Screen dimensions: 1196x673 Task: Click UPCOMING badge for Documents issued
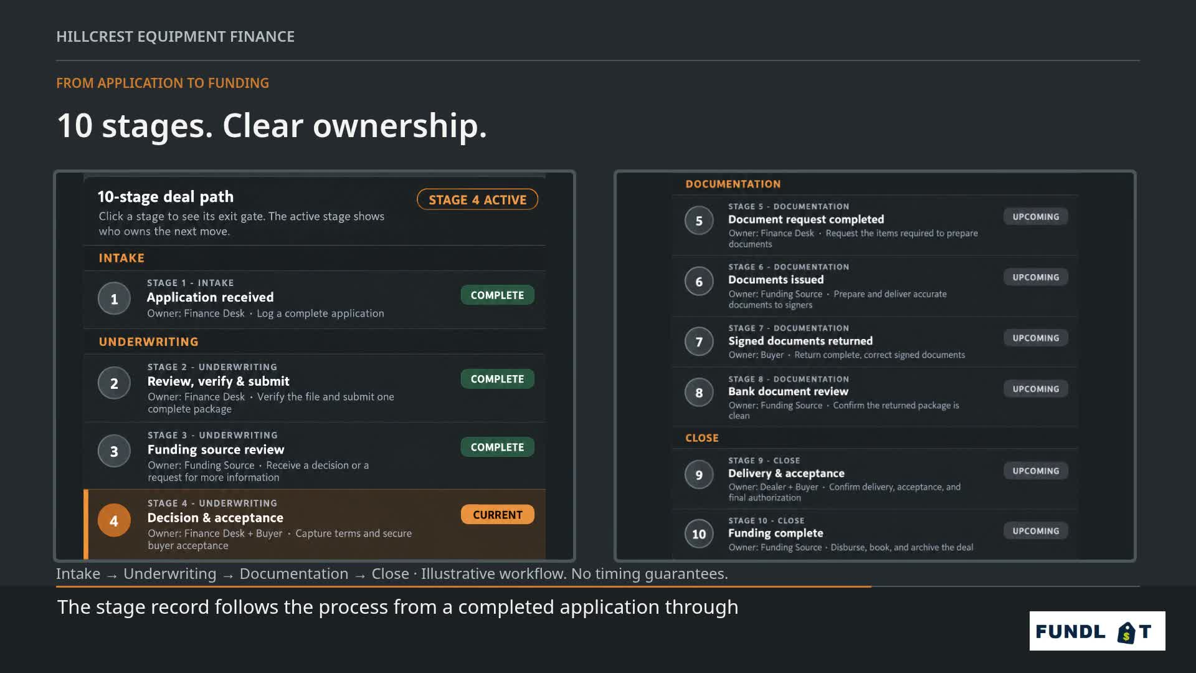1035,277
